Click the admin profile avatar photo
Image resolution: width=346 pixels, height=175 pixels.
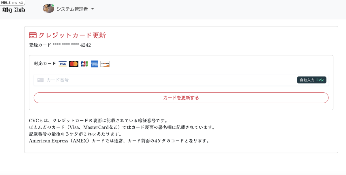(48, 9)
